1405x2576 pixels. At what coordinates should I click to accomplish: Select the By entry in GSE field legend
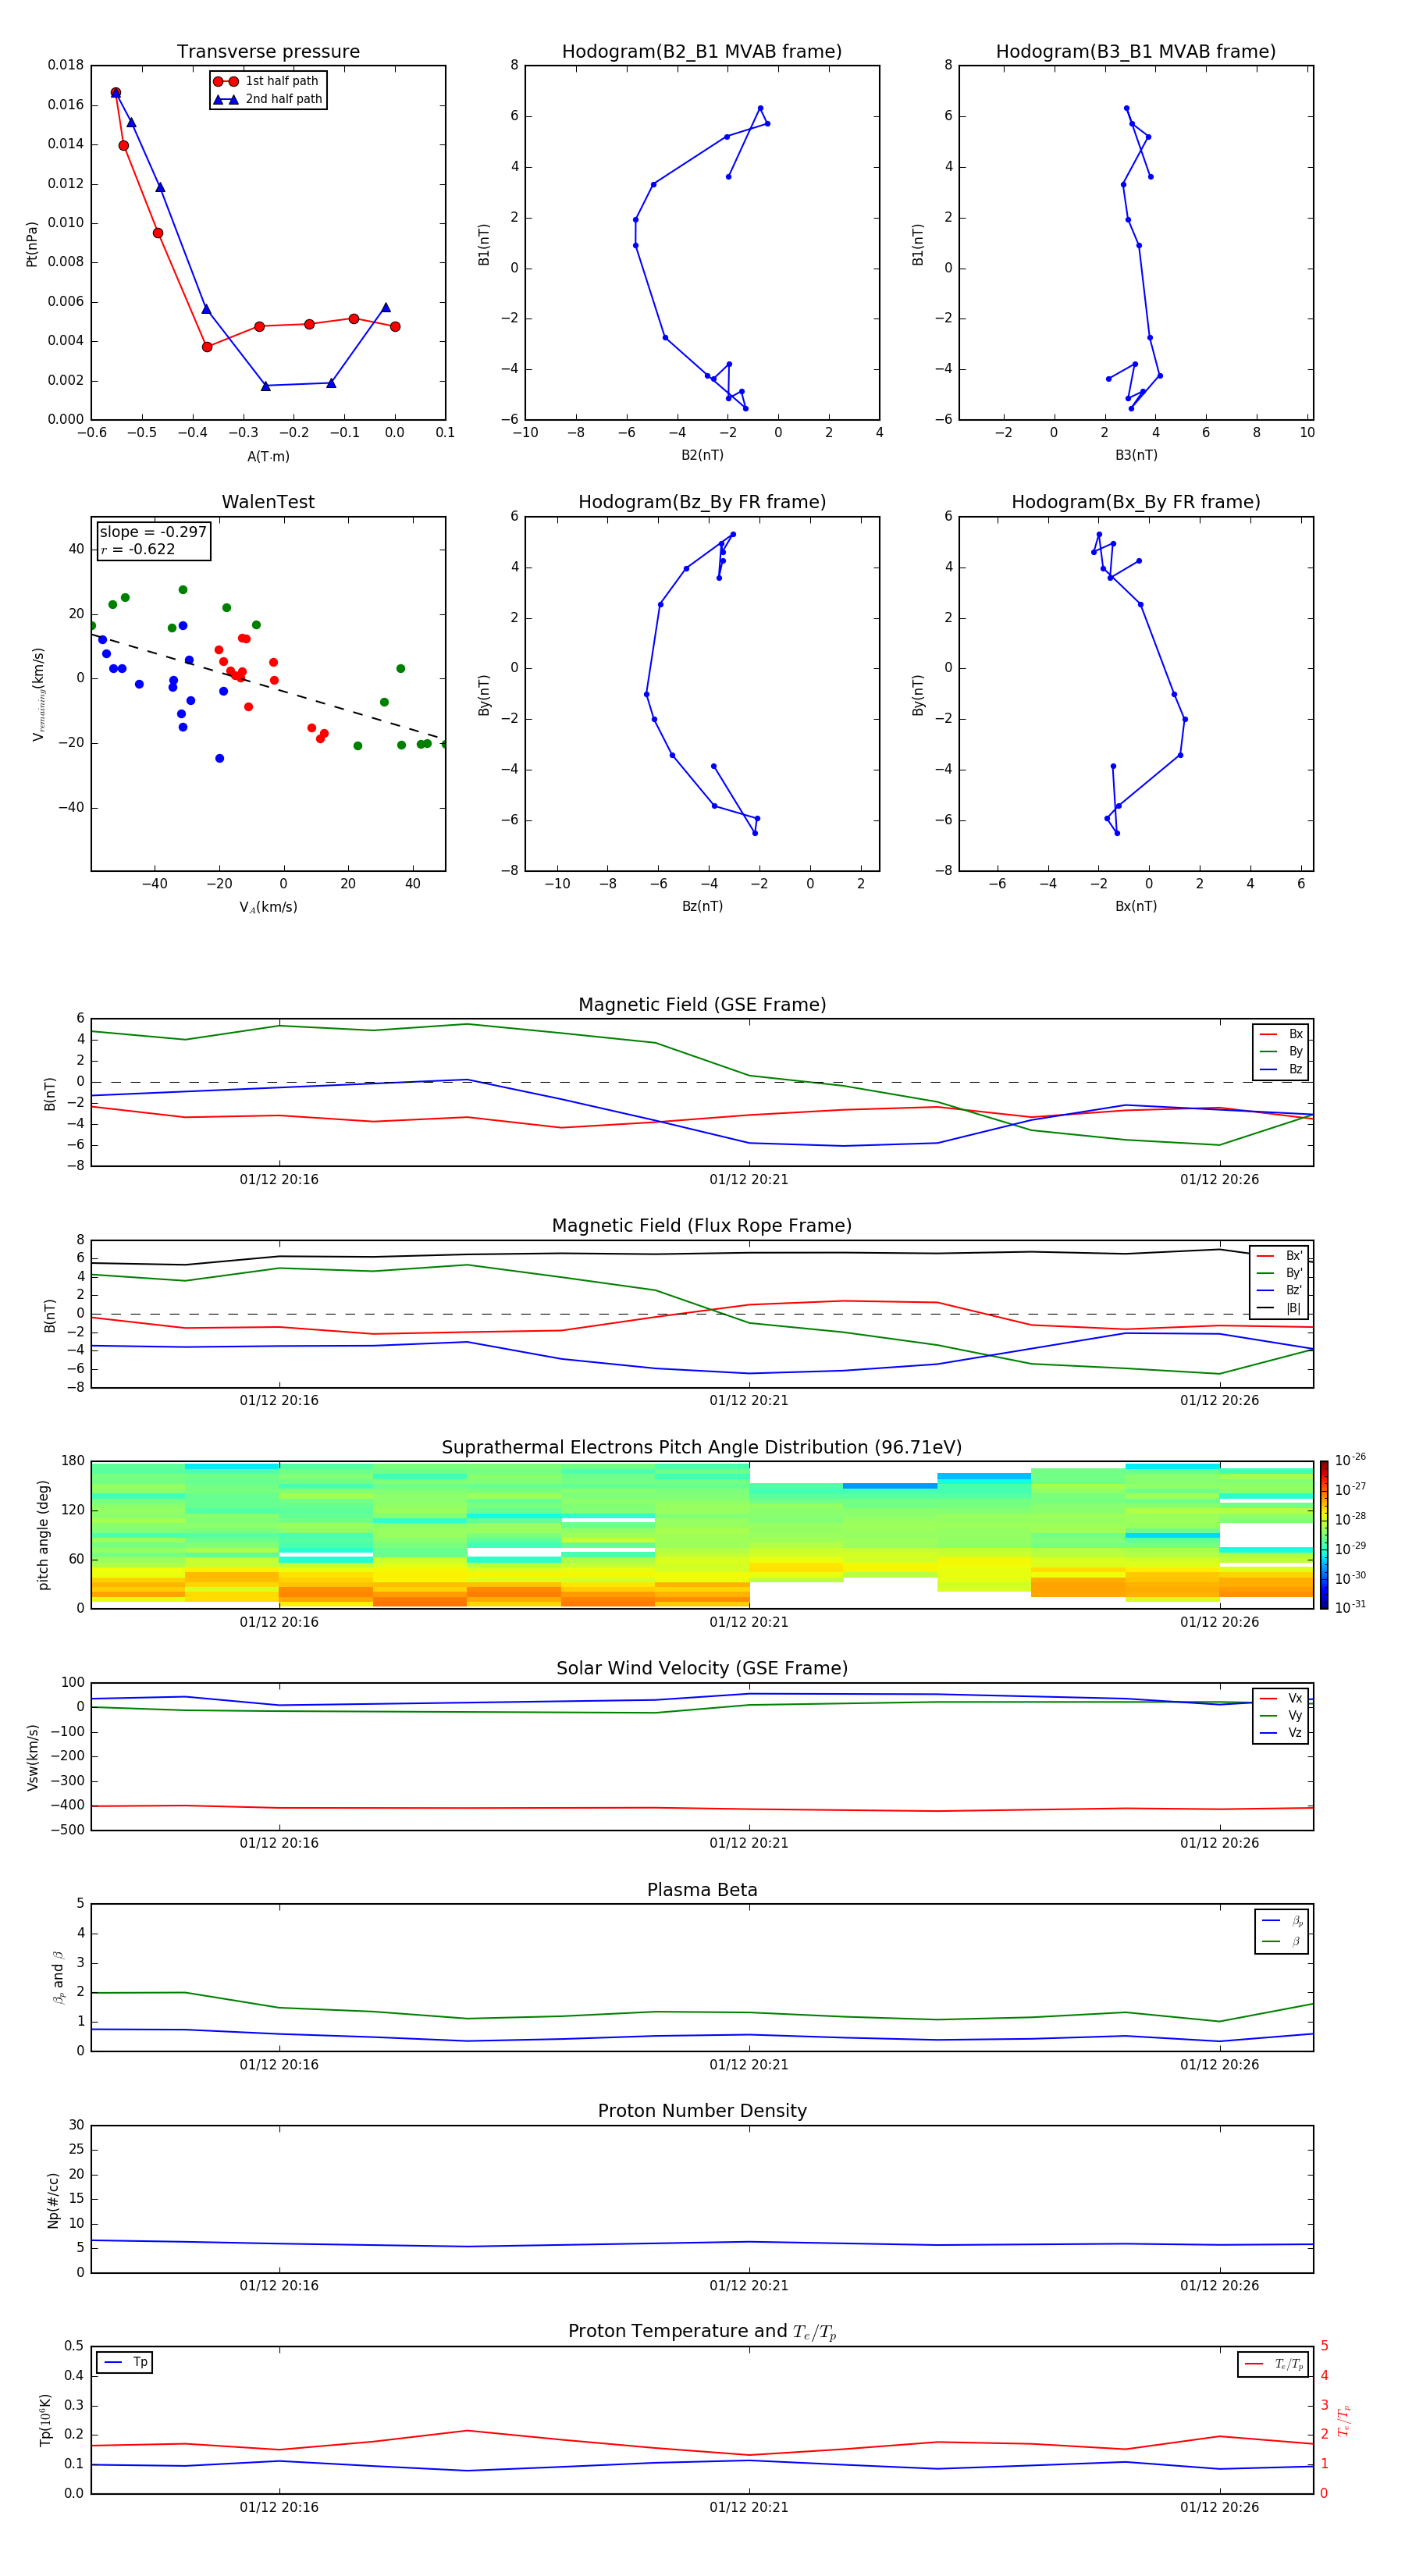coord(1281,1051)
